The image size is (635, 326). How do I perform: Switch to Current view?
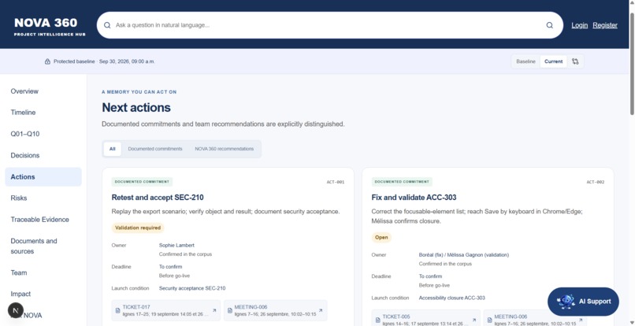coord(553,61)
